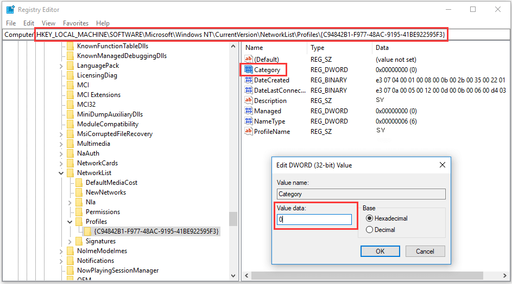Click the Description string value icon

[x=249, y=100]
